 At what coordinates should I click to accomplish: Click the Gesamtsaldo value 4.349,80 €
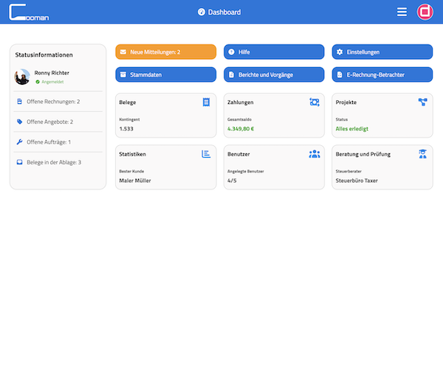pos(241,129)
